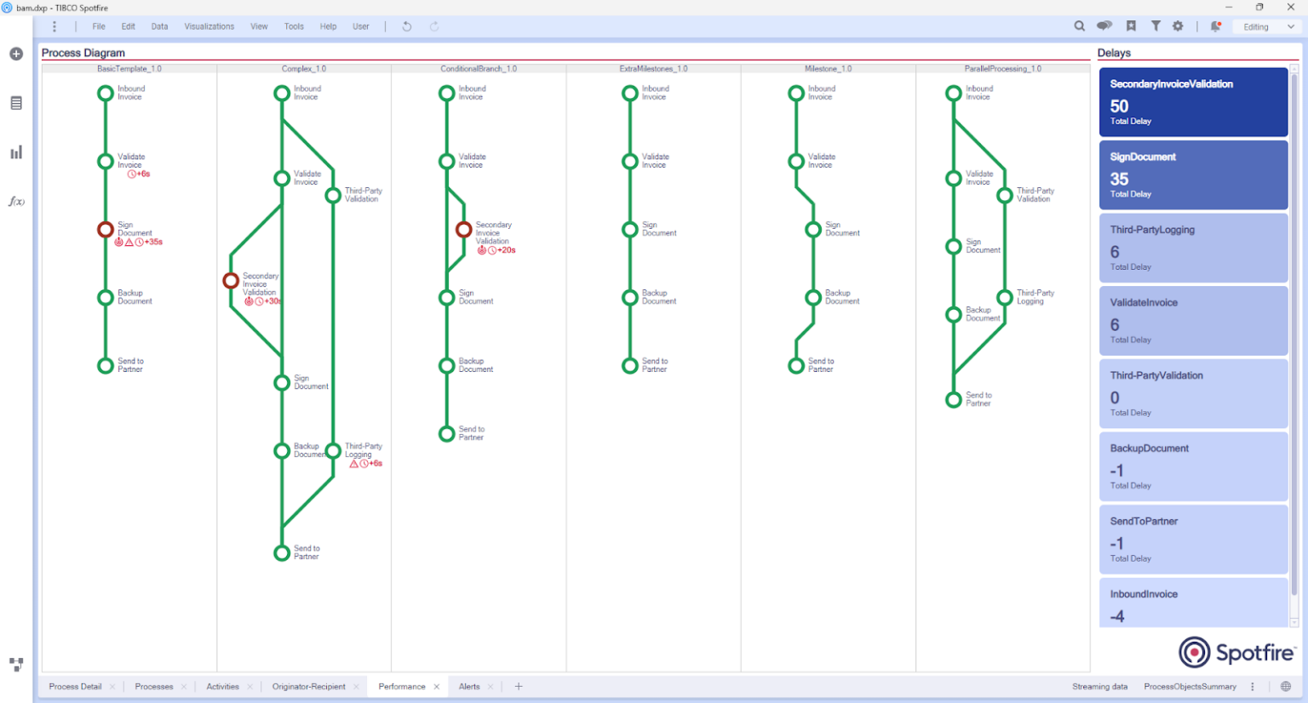This screenshot has width=1308, height=703.
Task: Open the Data menu
Action: point(159,26)
